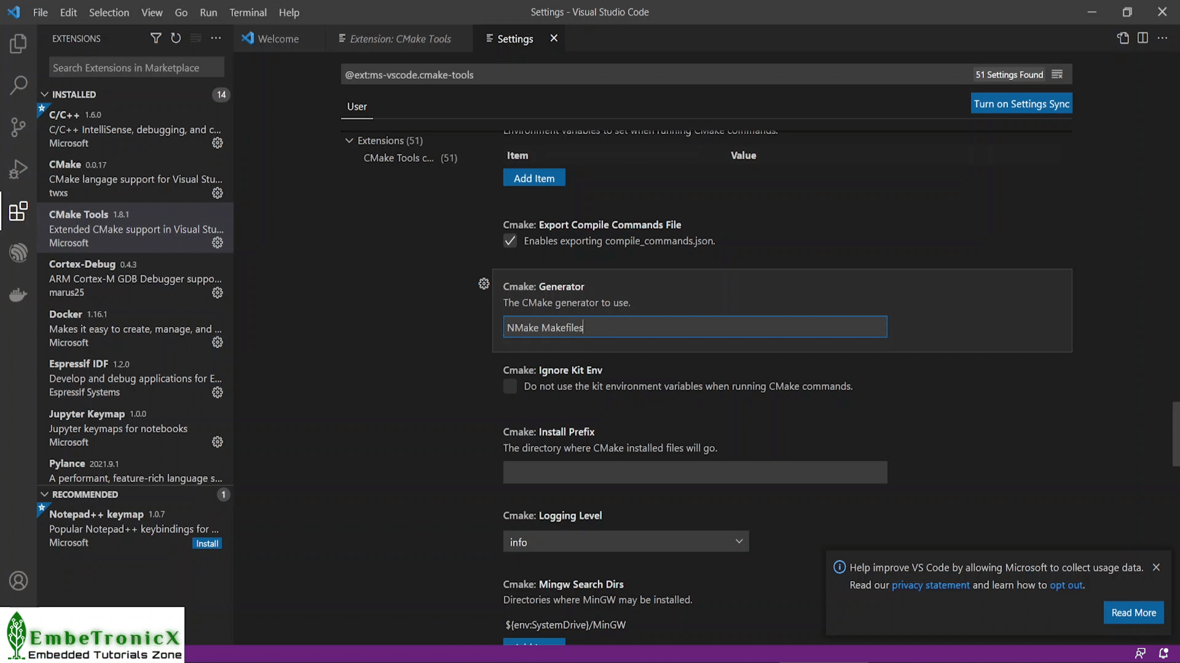1180x663 pixels.
Task: Clear extensions search results icon
Action: click(196, 38)
